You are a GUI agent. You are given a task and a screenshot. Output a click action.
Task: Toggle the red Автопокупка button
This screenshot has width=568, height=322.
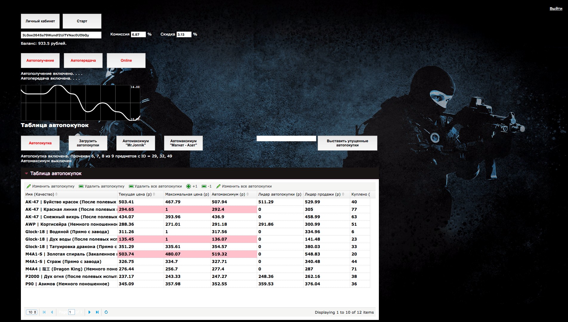[40, 143]
